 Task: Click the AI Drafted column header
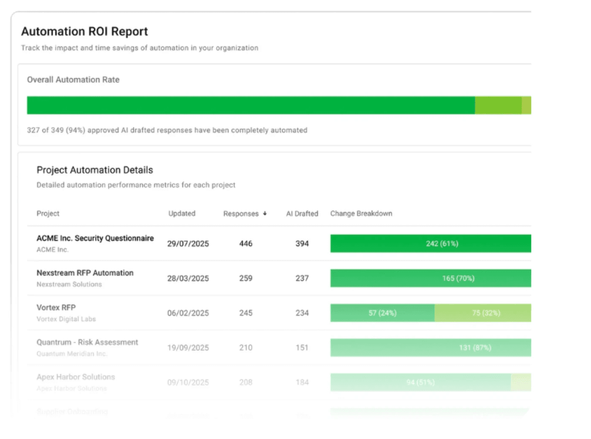[x=302, y=213]
